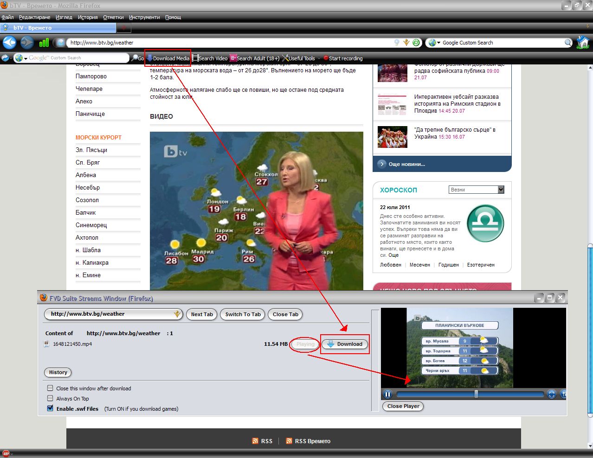Click Download Media on the FVD toolbar
The image size is (593, 458).
[168, 58]
